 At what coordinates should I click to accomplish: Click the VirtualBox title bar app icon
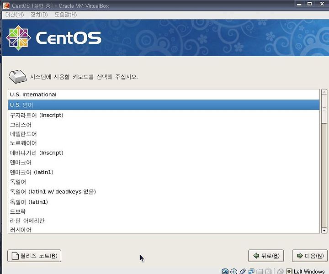tap(6, 5)
